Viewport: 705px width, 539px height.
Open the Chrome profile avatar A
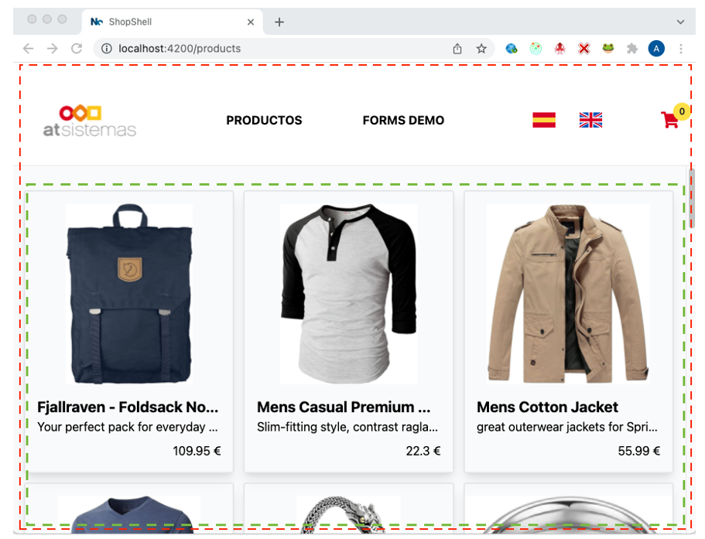656,49
